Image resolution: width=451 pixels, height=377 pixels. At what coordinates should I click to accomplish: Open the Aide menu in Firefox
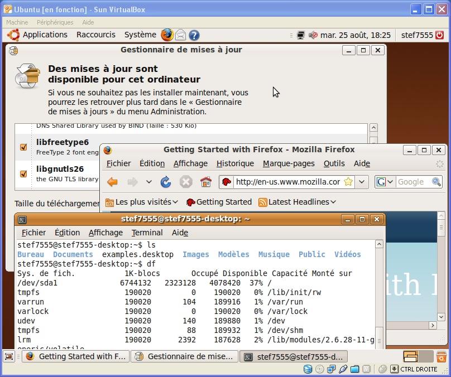tap(362, 163)
